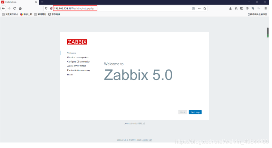Select Check of pre-requisites step
272x148 pixels.
(78, 57)
